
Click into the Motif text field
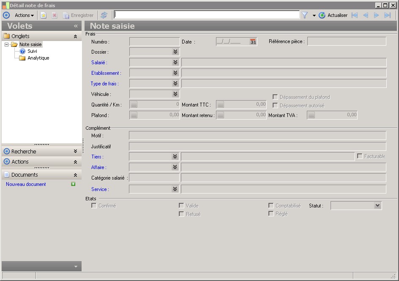[257, 136]
